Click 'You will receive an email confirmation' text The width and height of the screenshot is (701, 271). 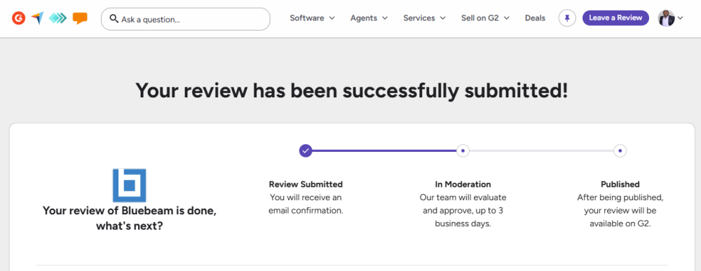tap(306, 204)
